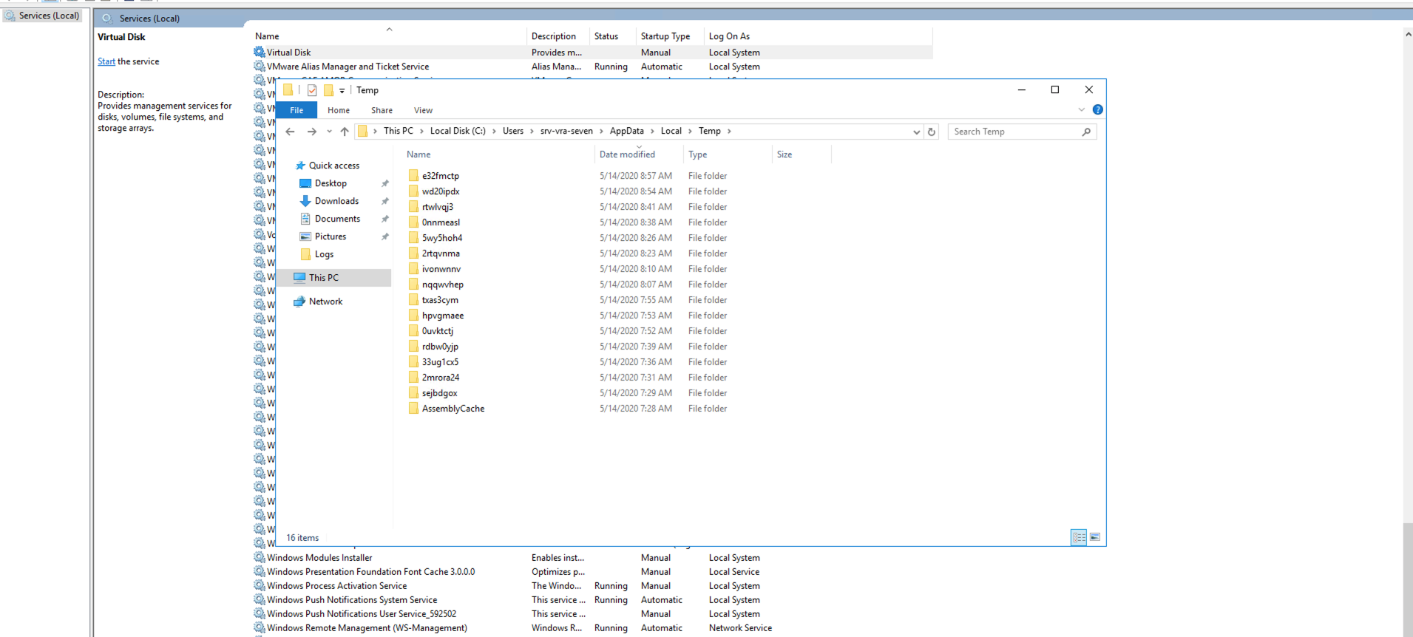Image resolution: width=1413 pixels, height=637 pixels.
Task: Select AssemblyCache folder
Action: (453, 409)
